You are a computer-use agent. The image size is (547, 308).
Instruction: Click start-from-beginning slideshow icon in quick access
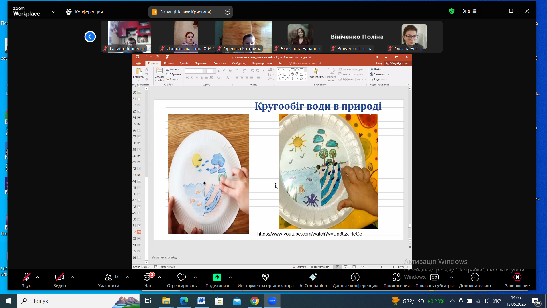(168, 57)
